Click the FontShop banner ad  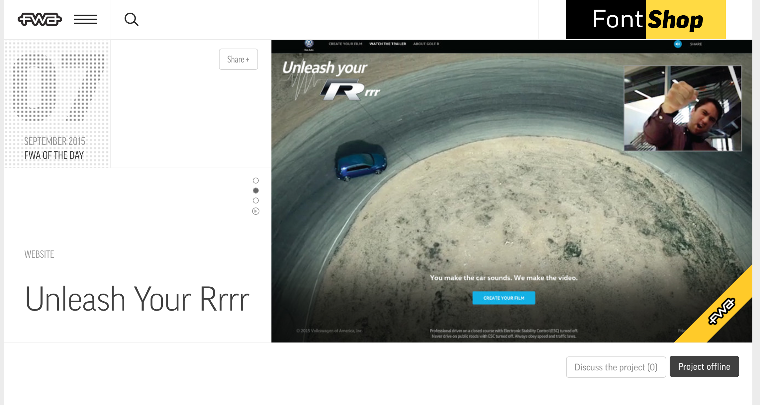(x=645, y=20)
